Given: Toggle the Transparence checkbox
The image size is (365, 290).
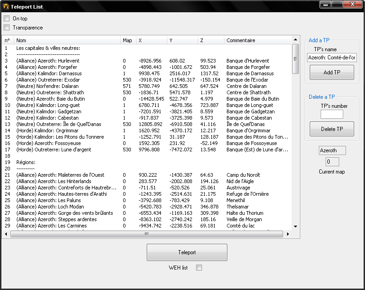Looking at the screenshot, I should pyautogui.click(x=7, y=28).
